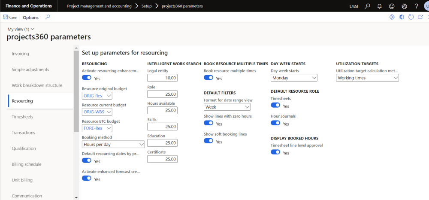Open Utilization target calculation method dropdown
This screenshot has height=200, width=429.
click(368, 78)
